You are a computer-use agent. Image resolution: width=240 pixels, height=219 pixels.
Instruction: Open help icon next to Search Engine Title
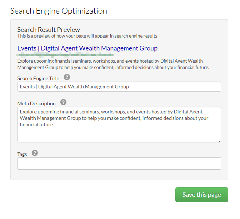(67, 77)
